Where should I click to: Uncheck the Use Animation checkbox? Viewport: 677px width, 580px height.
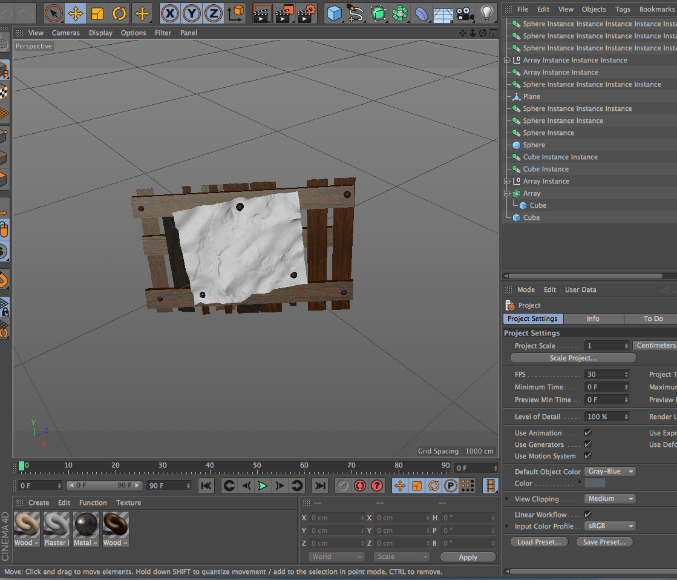click(587, 433)
